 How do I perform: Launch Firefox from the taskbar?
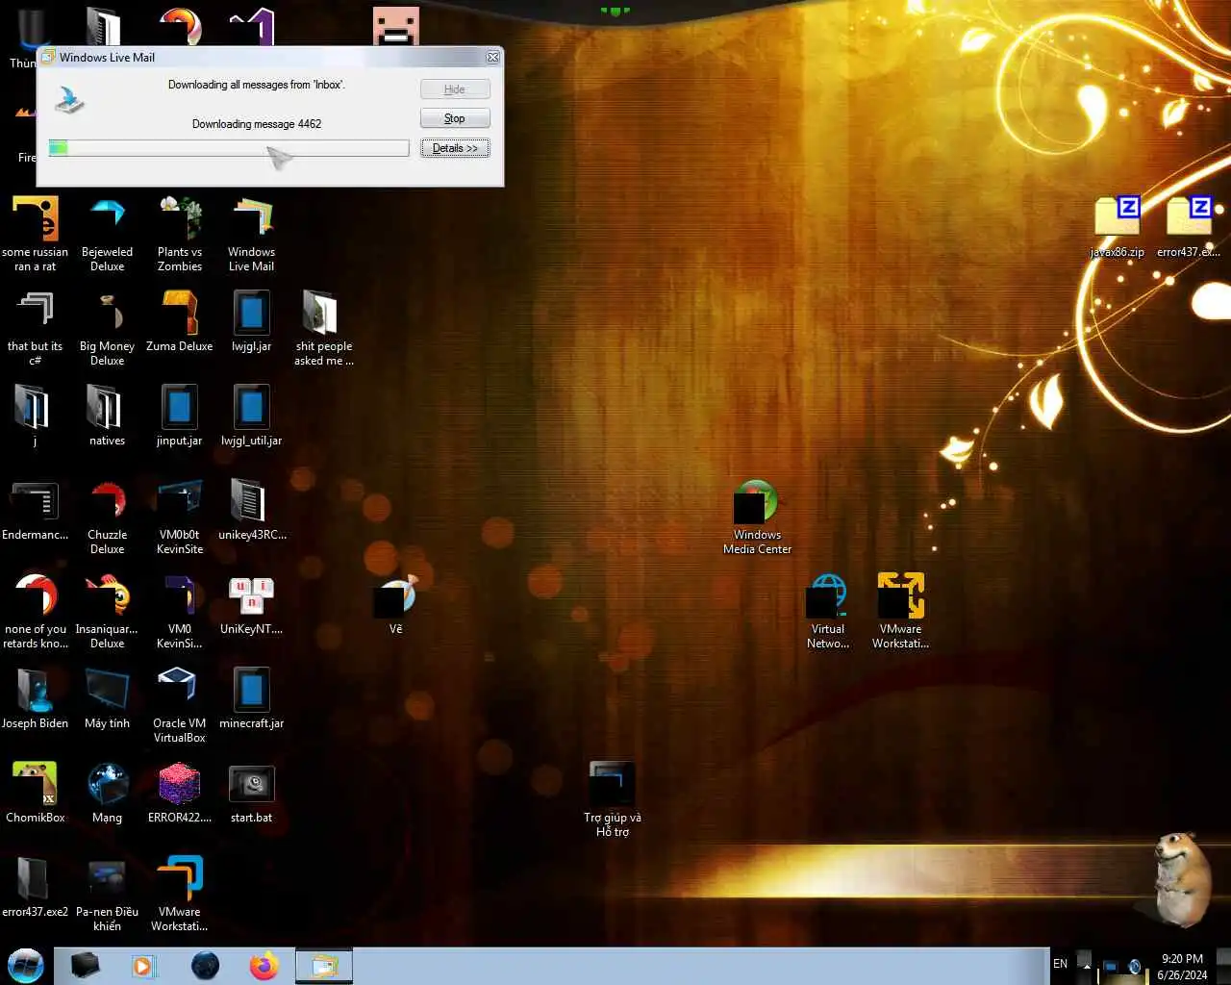click(264, 966)
